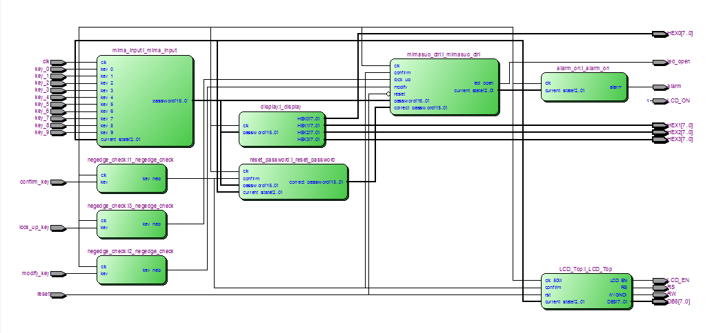Image resolution: width=712 pixels, height=333 pixels.
Task: Select the LCD_Top module block
Action: [x=586, y=291]
